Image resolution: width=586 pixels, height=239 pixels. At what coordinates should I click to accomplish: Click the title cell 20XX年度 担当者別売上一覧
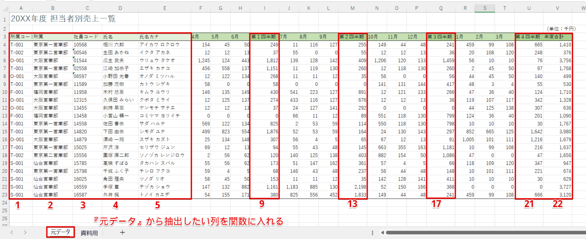(63, 19)
